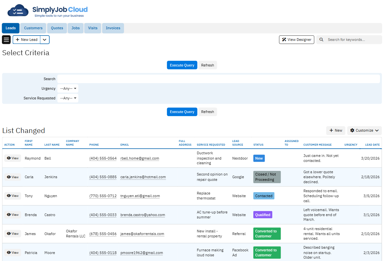Expand the Customize menu
Image resolution: width=384 pixels, height=261 pixels.
pos(364,130)
